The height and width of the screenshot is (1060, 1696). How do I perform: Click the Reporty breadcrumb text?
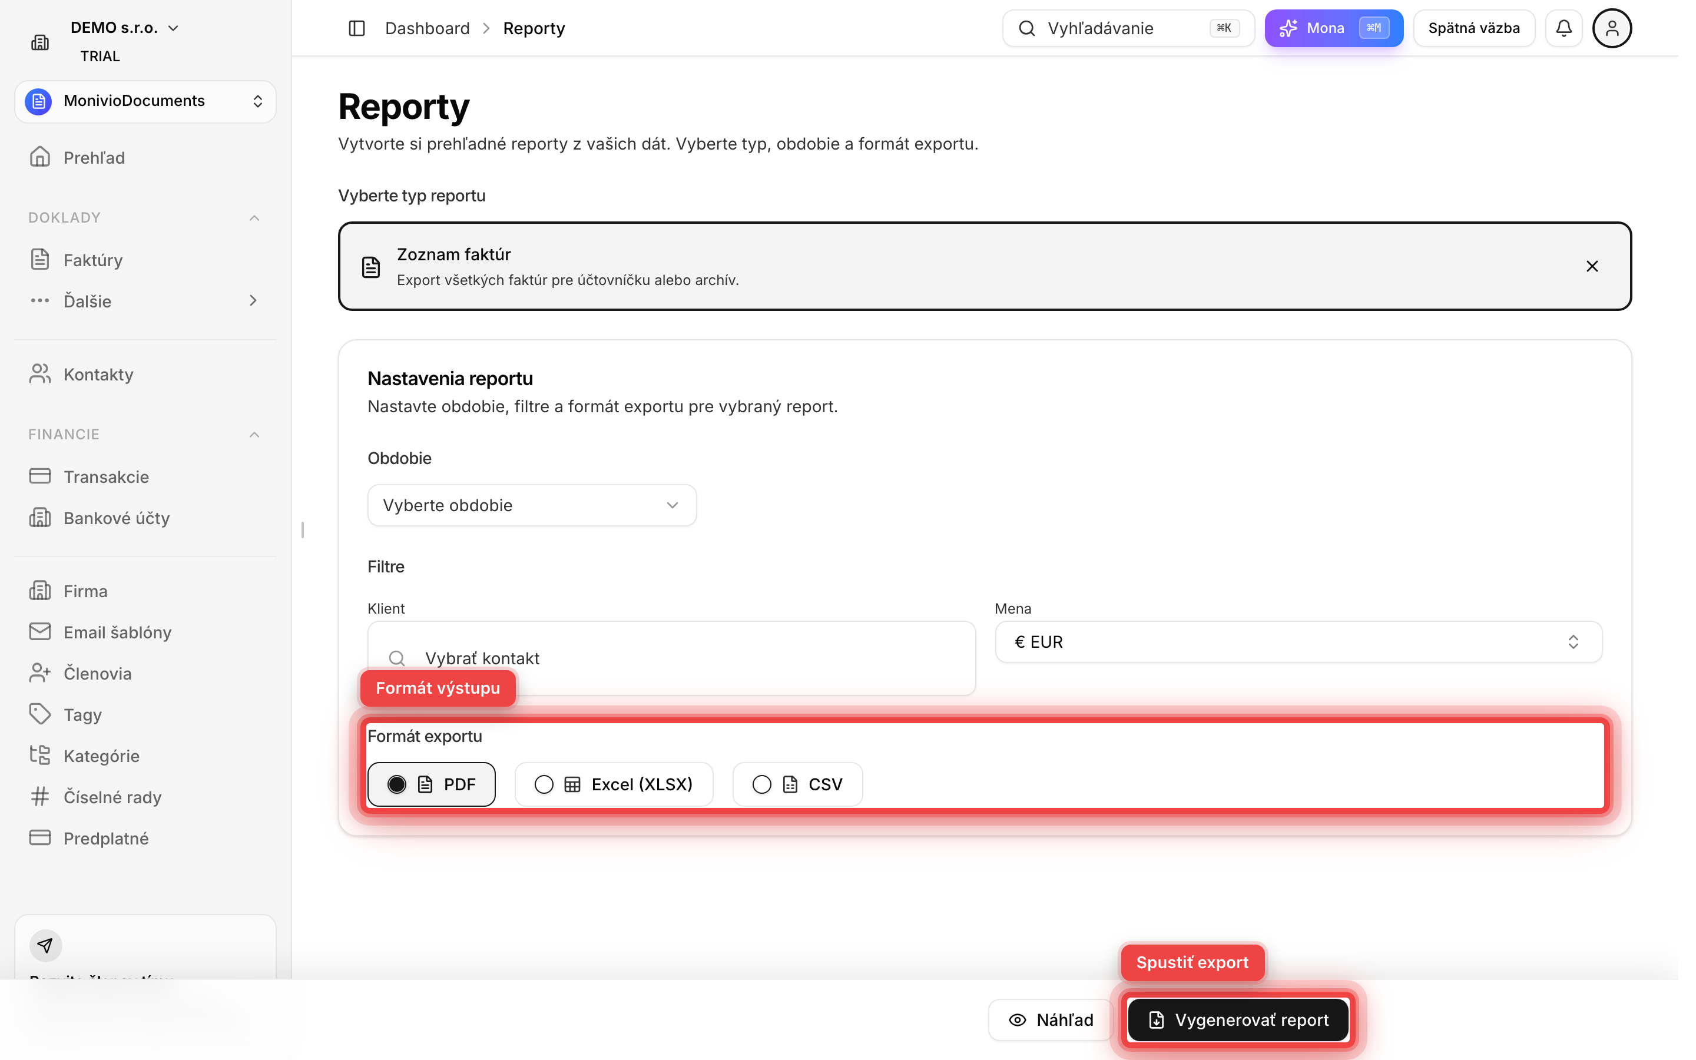[534, 28]
